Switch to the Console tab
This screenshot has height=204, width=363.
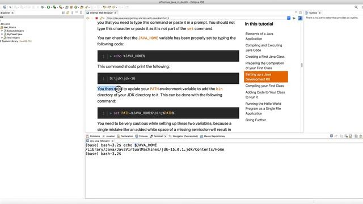pos(141,136)
